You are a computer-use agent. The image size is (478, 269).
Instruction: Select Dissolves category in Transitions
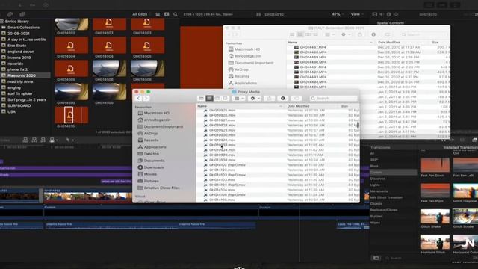tap(377, 179)
